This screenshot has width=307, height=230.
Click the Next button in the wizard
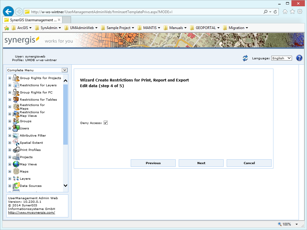click(x=201, y=163)
